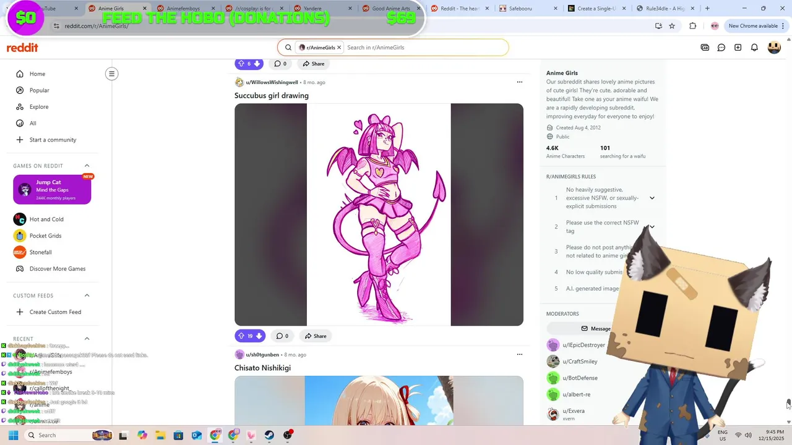Go to Popular in the sidebar
792x445 pixels.
click(x=39, y=90)
